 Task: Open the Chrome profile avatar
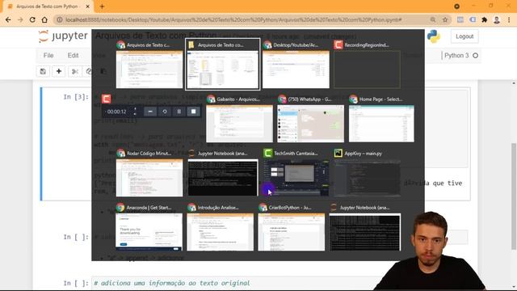(497, 19)
